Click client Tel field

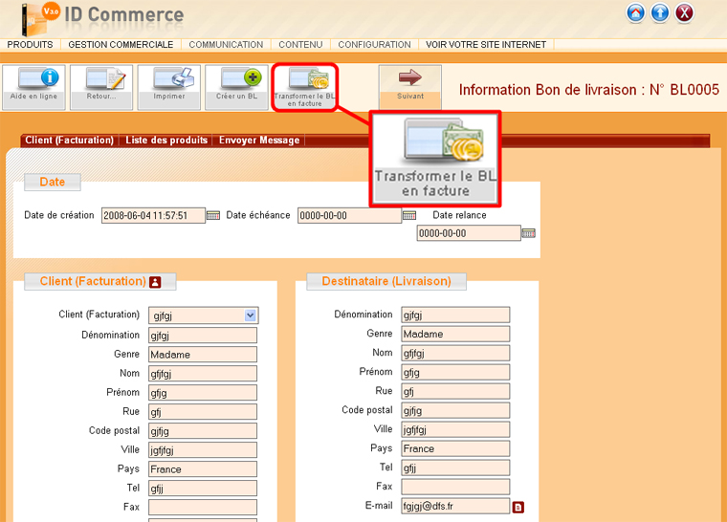(x=203, y=489)
